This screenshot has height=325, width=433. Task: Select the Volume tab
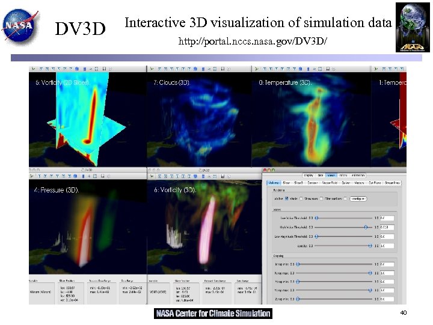tap(274, 183)
